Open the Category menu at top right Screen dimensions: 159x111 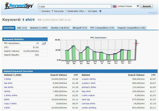click(153, 13)
